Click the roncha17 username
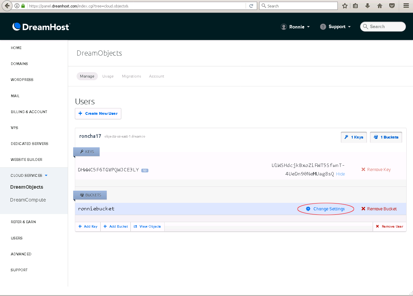Viewport: 413px width, 296px height. [90, 136]
